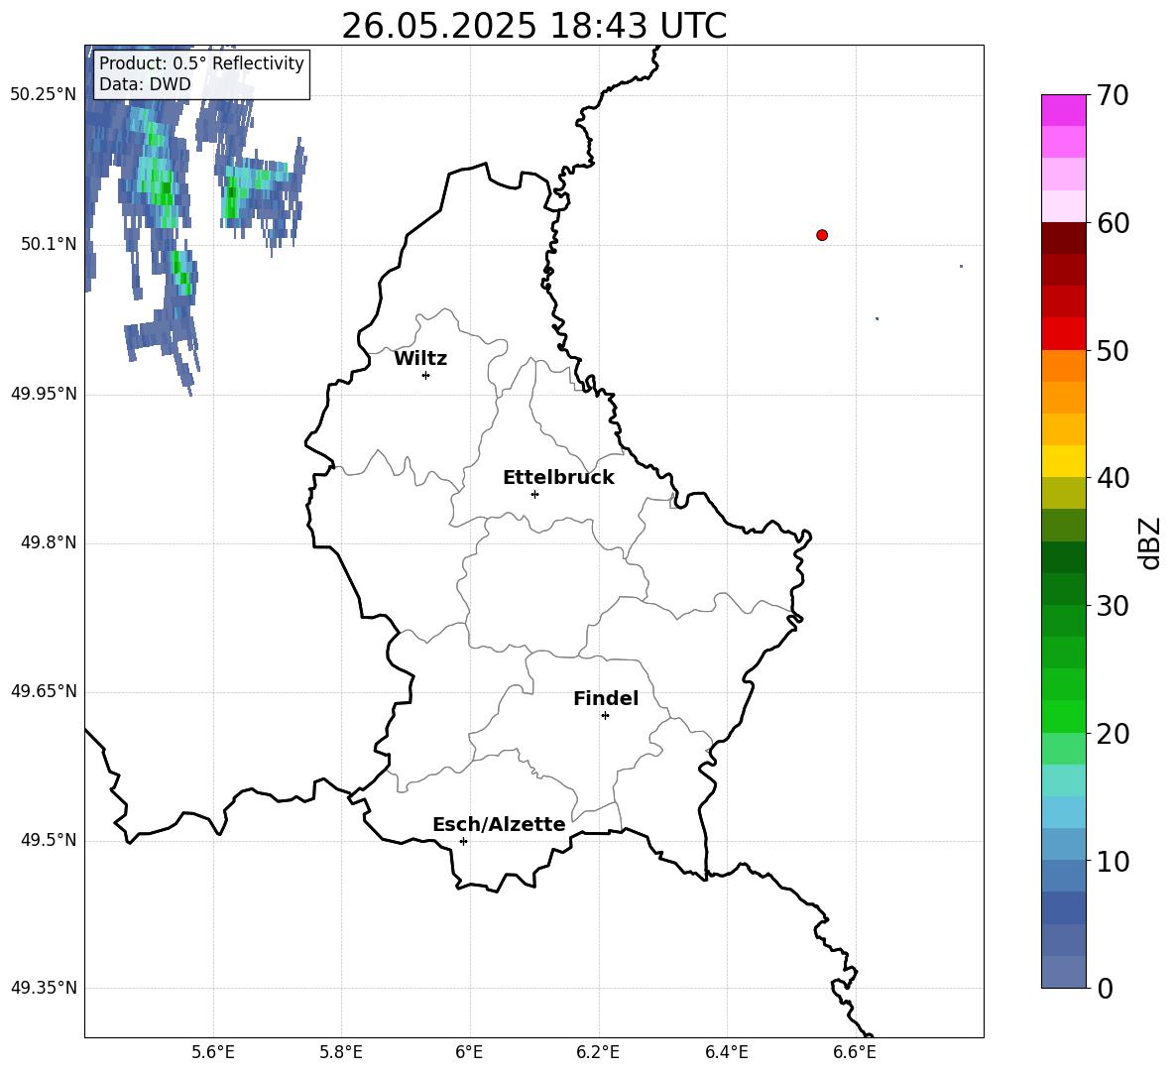Click the Wiltz station cross marker

(x=426, y=375)
